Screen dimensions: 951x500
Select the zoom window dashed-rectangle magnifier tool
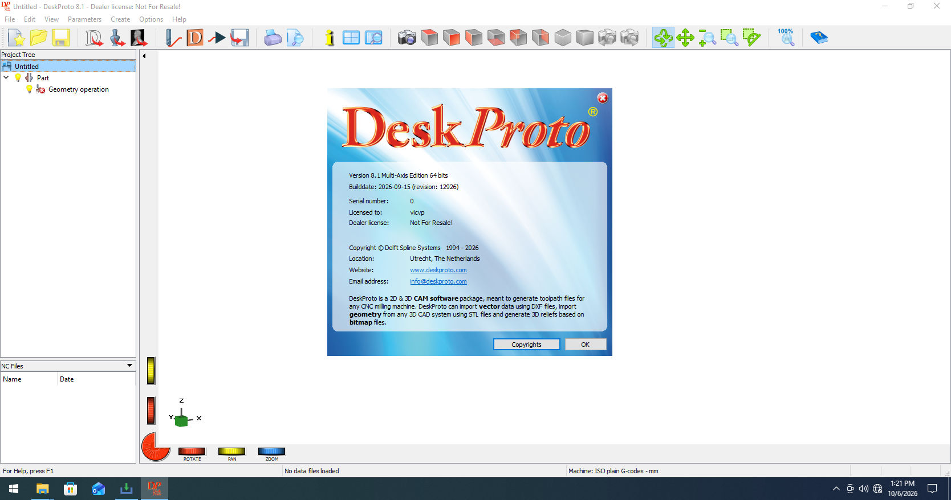point(730,38)
